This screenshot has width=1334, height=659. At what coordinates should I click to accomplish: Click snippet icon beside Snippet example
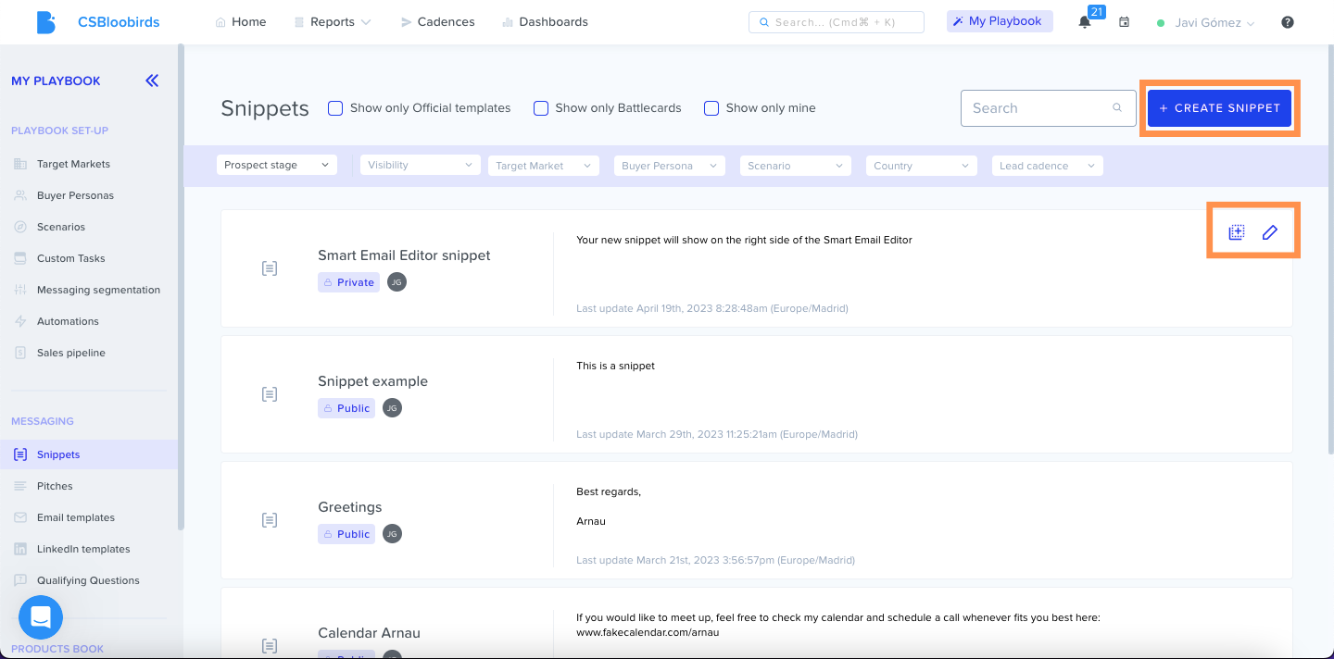click(270, 394)
